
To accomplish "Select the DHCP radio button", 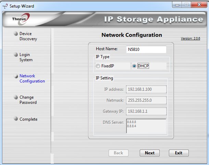I will click(x=134, y=66).
